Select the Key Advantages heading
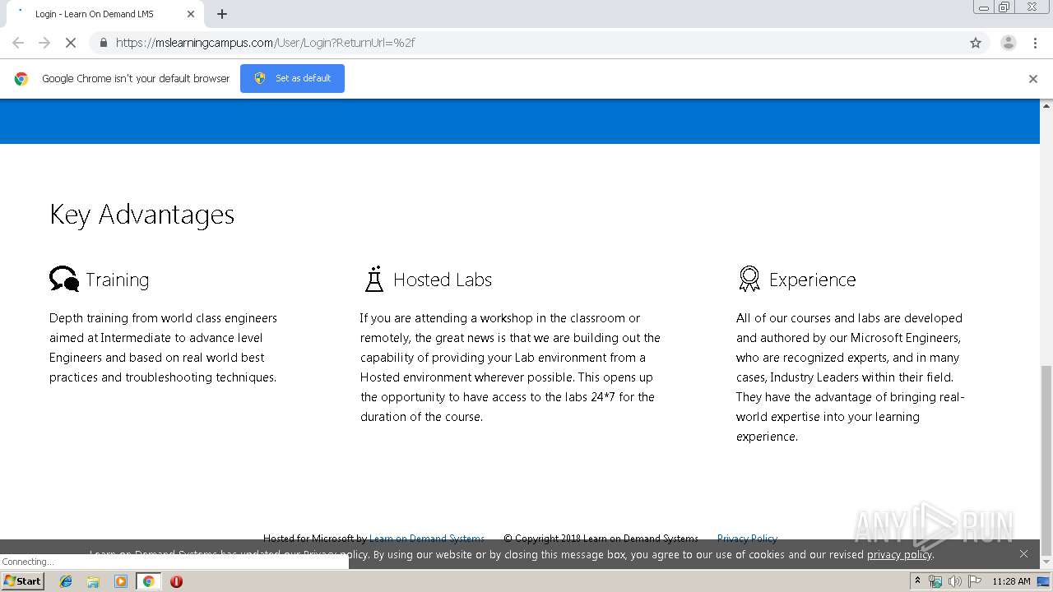Screen dimensions: 1053x592 141,215
